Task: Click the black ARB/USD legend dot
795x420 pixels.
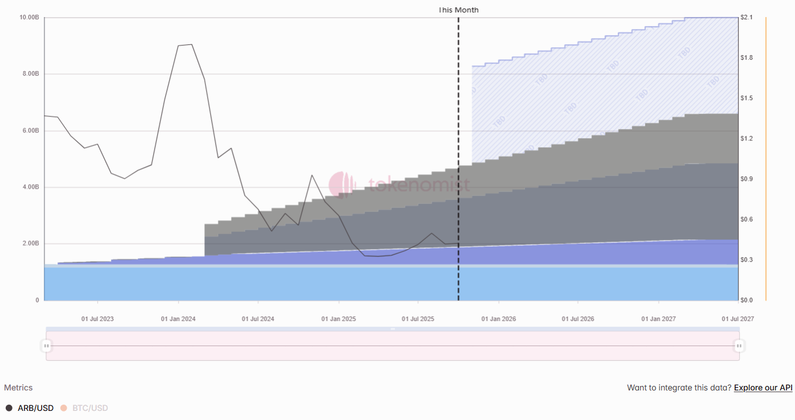Action: [x=10, y=407]
